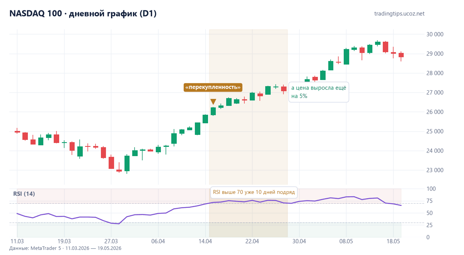Click the 27.03 date axis label
464x255 pixels.
coord(111,241)
